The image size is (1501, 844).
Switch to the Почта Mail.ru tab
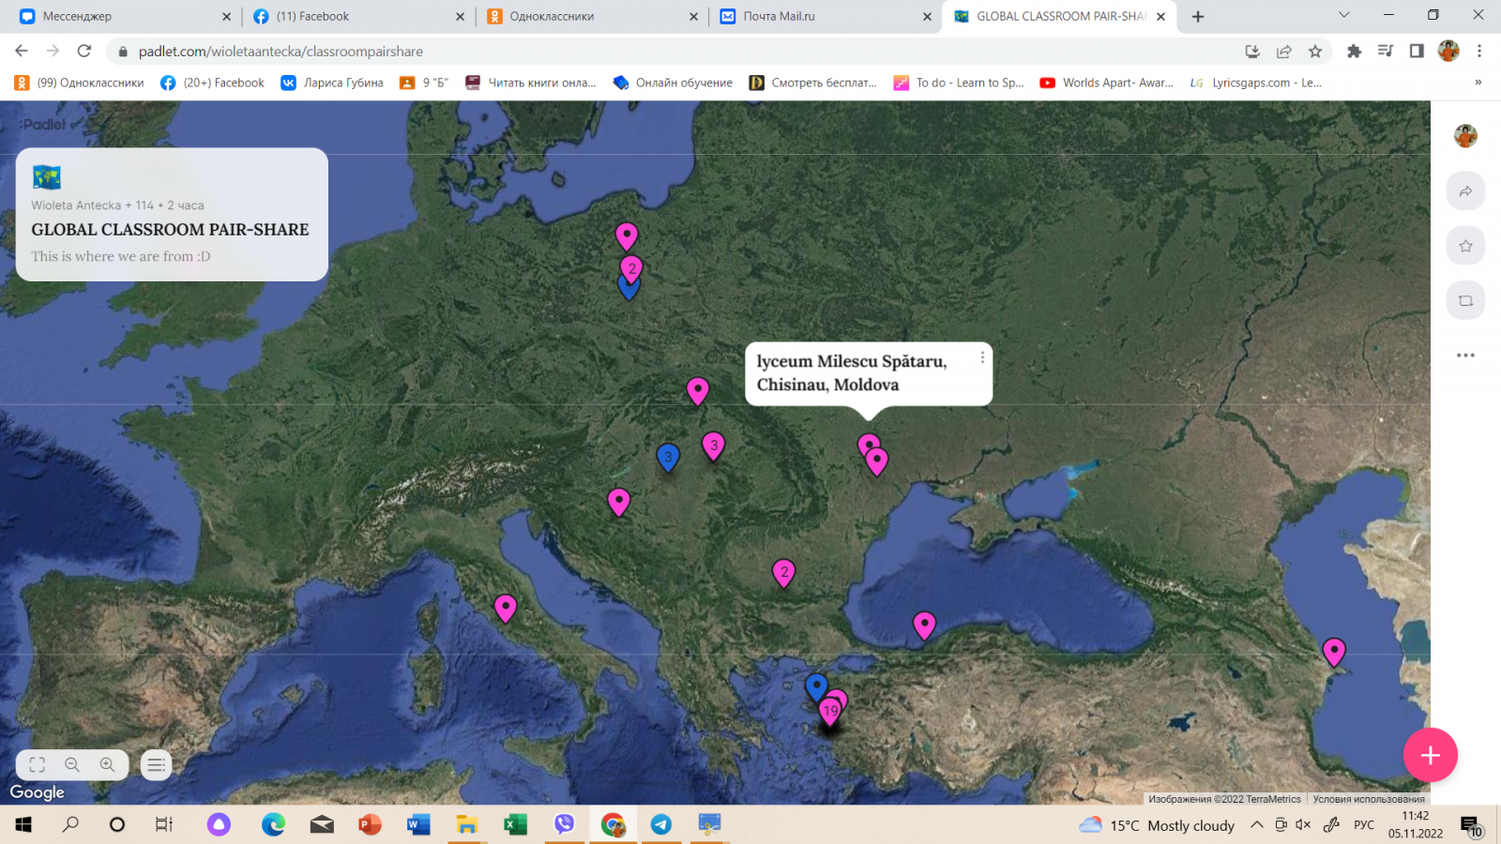(x=779, y=16)
